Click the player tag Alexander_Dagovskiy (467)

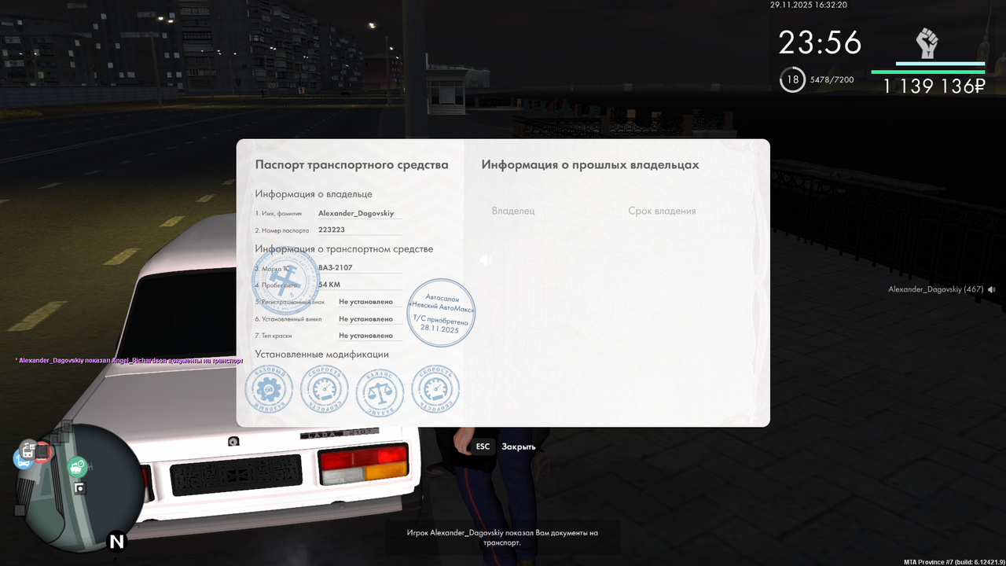click(x=935, y=289)
